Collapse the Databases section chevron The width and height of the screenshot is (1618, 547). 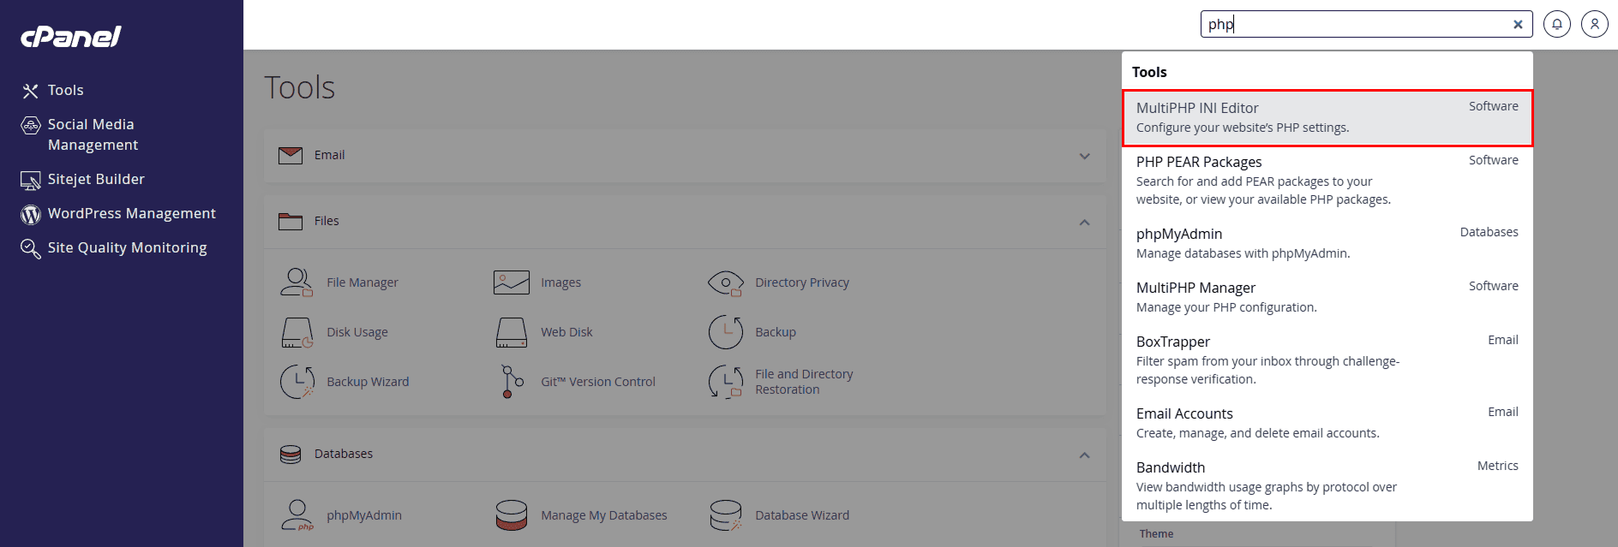coord(1084,455)
